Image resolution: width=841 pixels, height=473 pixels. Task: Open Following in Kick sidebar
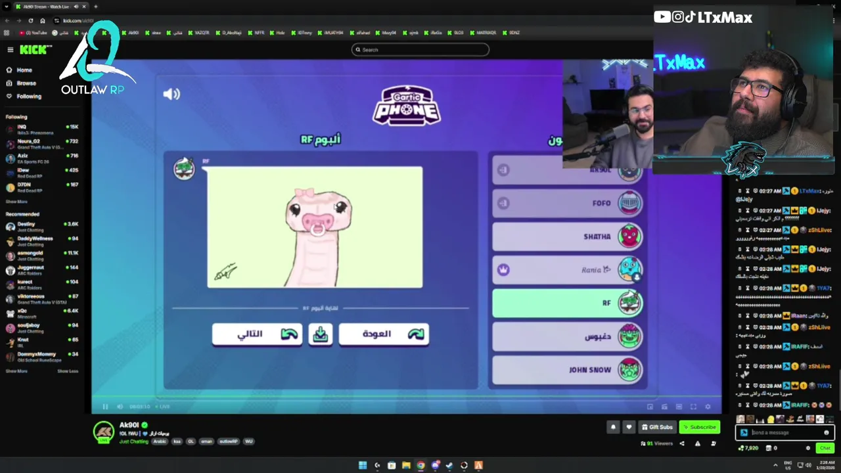(24, 96)
